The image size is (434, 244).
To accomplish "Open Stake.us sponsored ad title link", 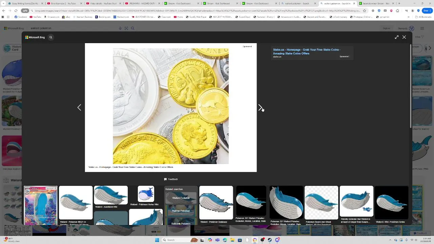I will click(x=307, y=52).
